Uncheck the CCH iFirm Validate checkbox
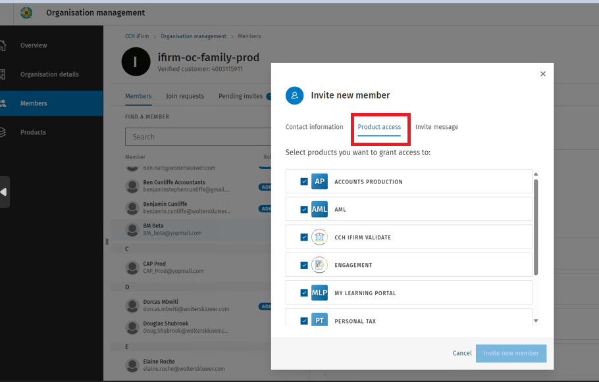599x382 pixels. click(304, 237)
